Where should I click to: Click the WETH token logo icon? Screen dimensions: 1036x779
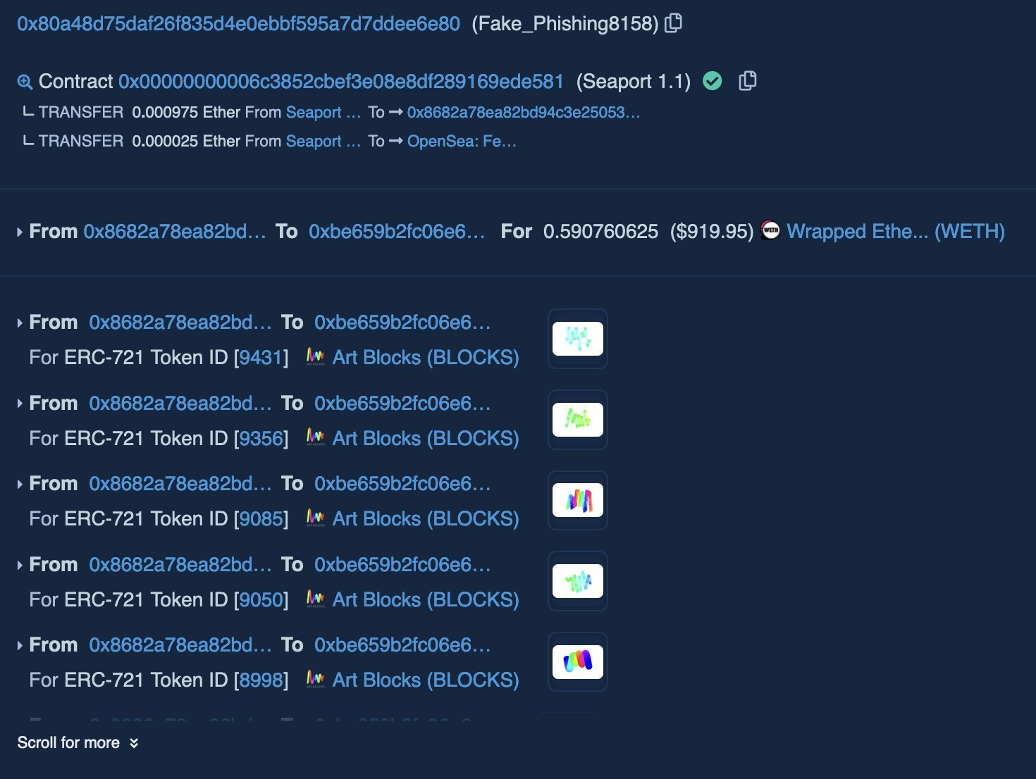coord(770,230)
